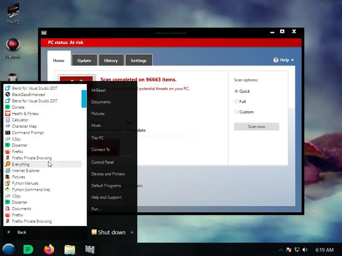Switch to the Update tab
The width and height of the screenshot is (342, 256).
pyautogui.click(x=84, y=60)
